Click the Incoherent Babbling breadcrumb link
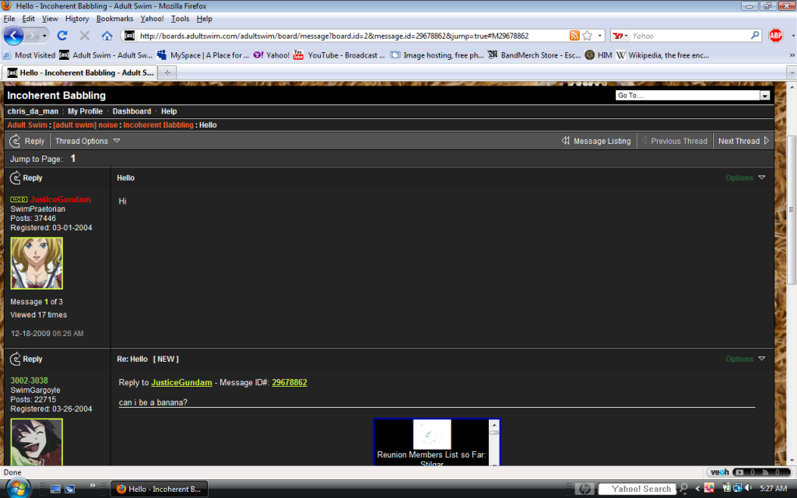This screenshot has height=498, width=797. 158,125
